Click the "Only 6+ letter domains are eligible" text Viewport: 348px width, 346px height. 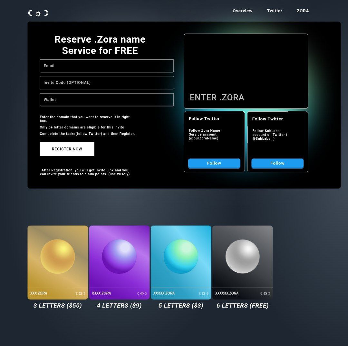click(82, 127)
